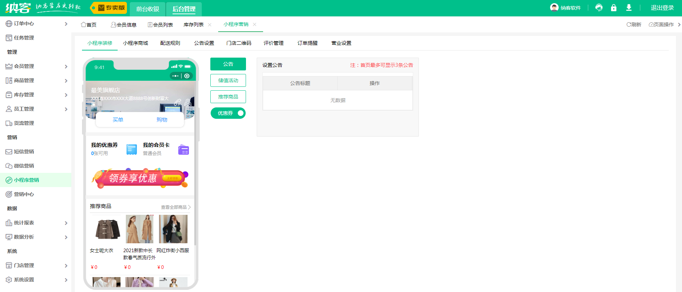Click the 门店管理 store icon

pyautogui.click(x=9, y=265)
